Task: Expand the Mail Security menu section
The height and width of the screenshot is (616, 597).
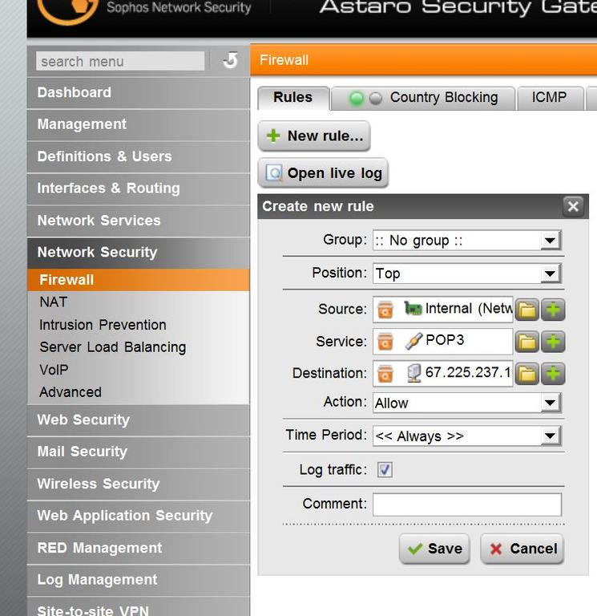Action: point(138,452)
